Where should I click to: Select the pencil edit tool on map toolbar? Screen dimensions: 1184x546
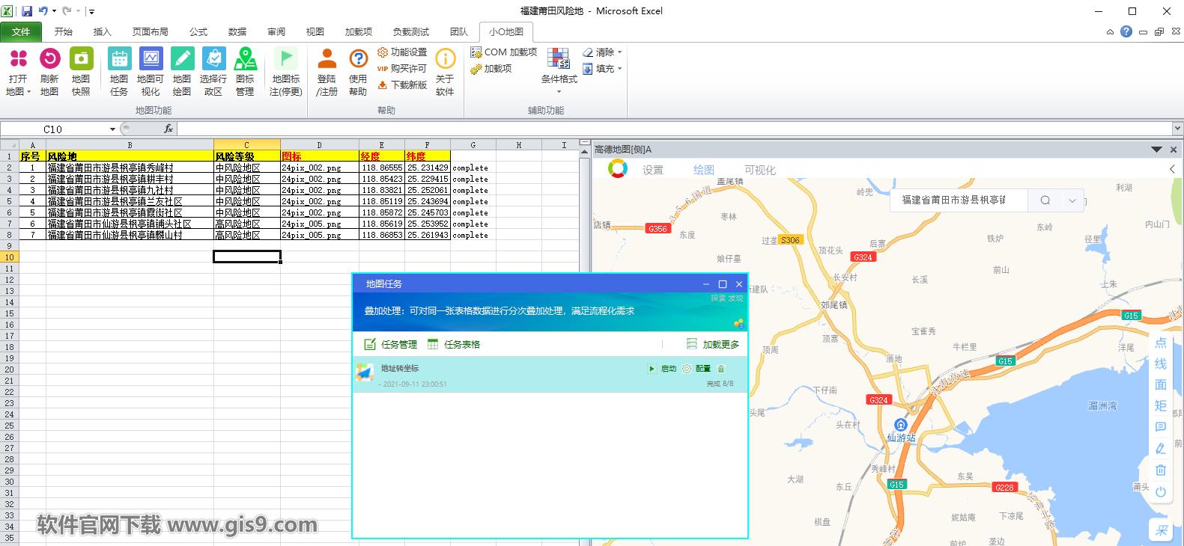click(1160, 449)
